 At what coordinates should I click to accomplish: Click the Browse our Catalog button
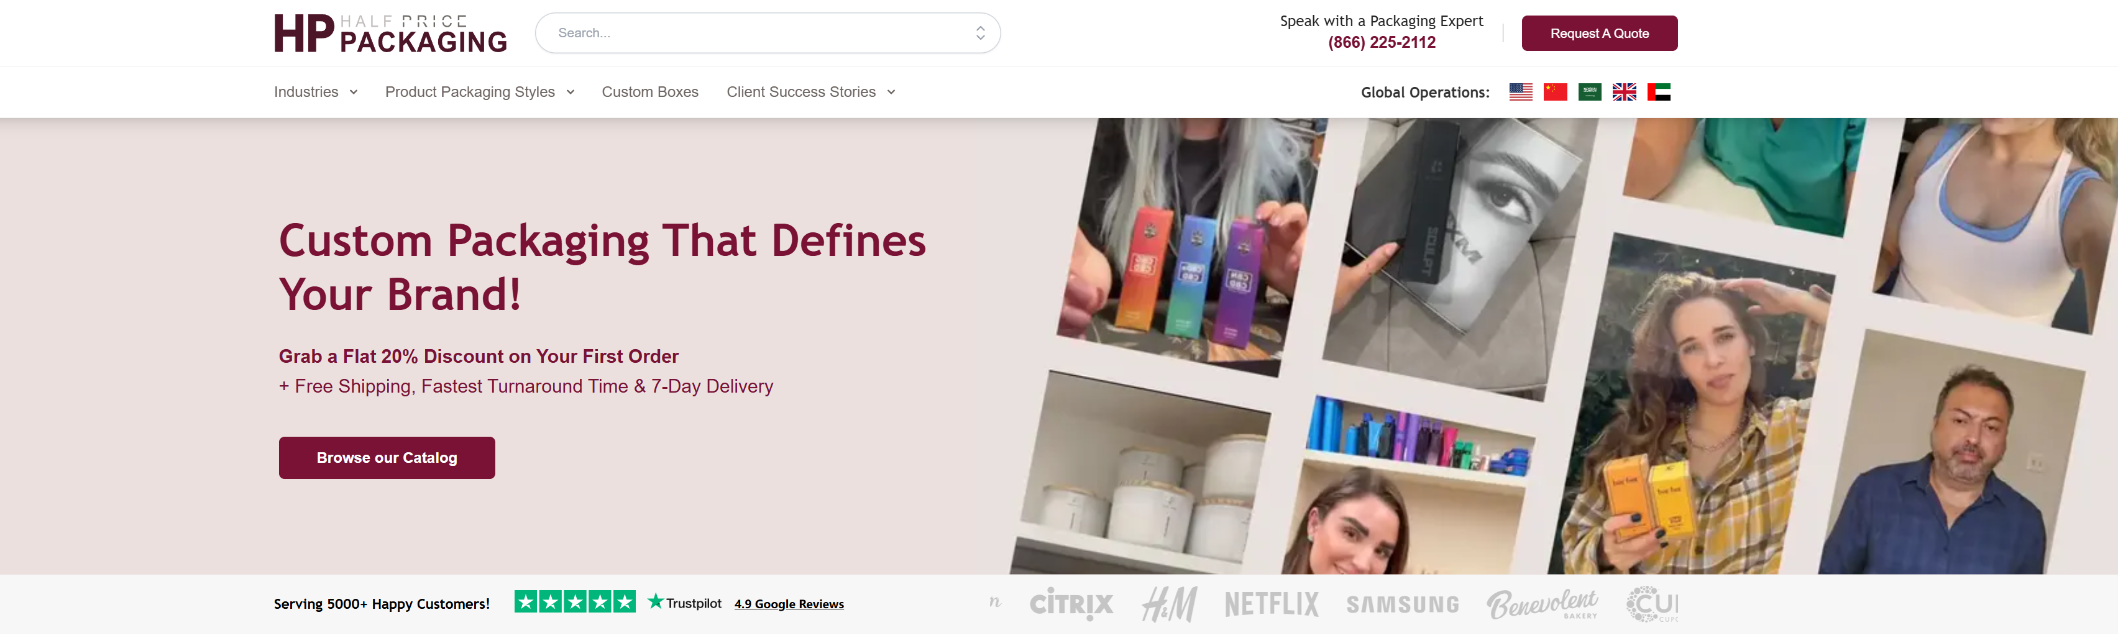click(x=387, y=458)
